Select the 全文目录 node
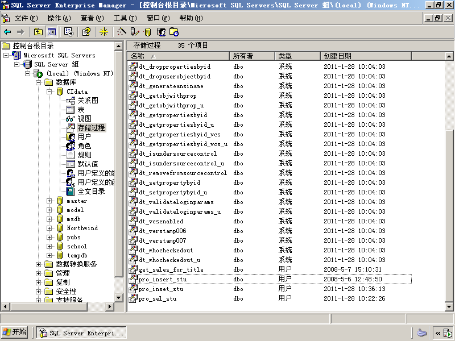The width and height of the screenshot is (455, 341). 91,192
